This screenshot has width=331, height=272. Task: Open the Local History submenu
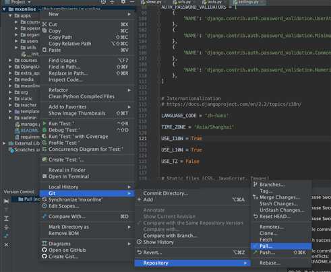coord(88,186)
